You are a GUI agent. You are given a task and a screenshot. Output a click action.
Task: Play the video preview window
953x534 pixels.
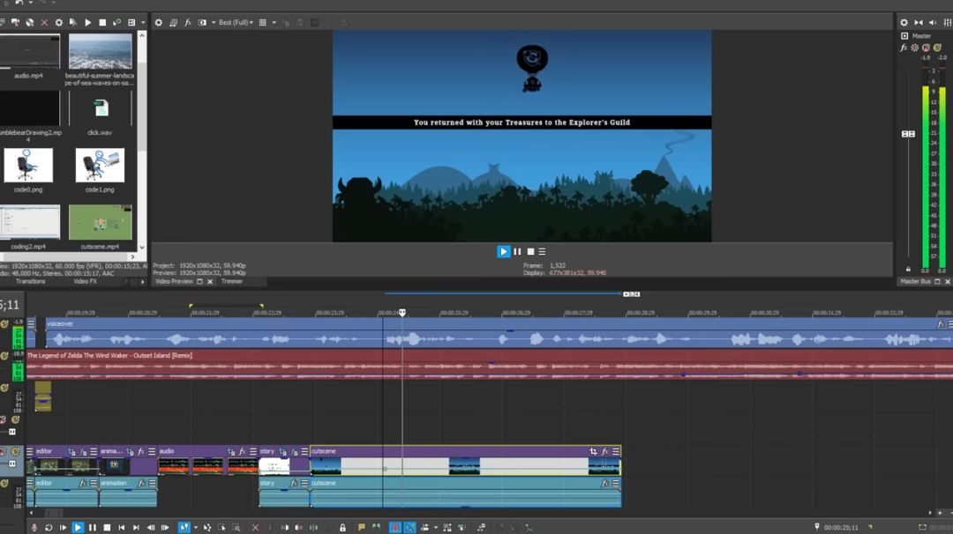(x=503, y=251)
